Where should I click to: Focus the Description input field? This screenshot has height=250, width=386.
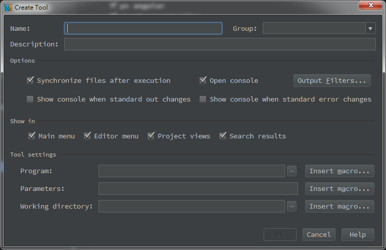pos(220,44)
